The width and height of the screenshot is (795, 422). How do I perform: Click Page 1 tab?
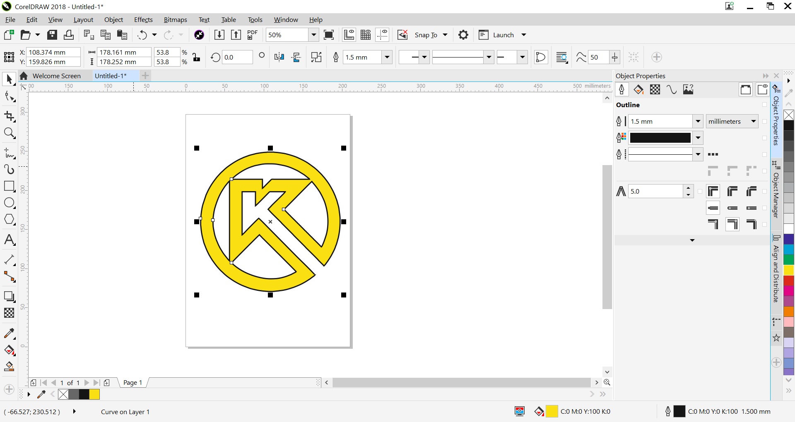132,383
